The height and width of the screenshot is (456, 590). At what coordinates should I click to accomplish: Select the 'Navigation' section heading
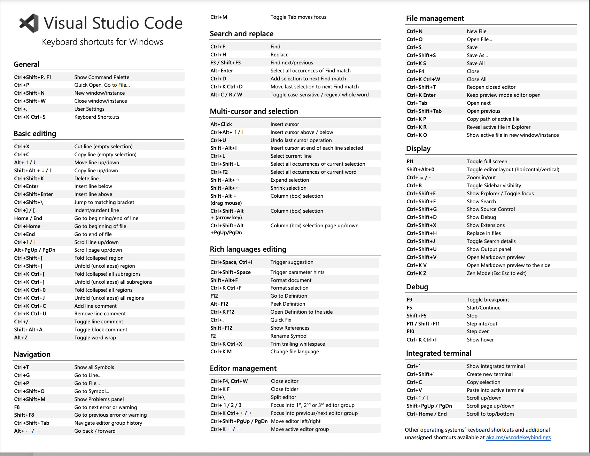(x=32, y=354)
